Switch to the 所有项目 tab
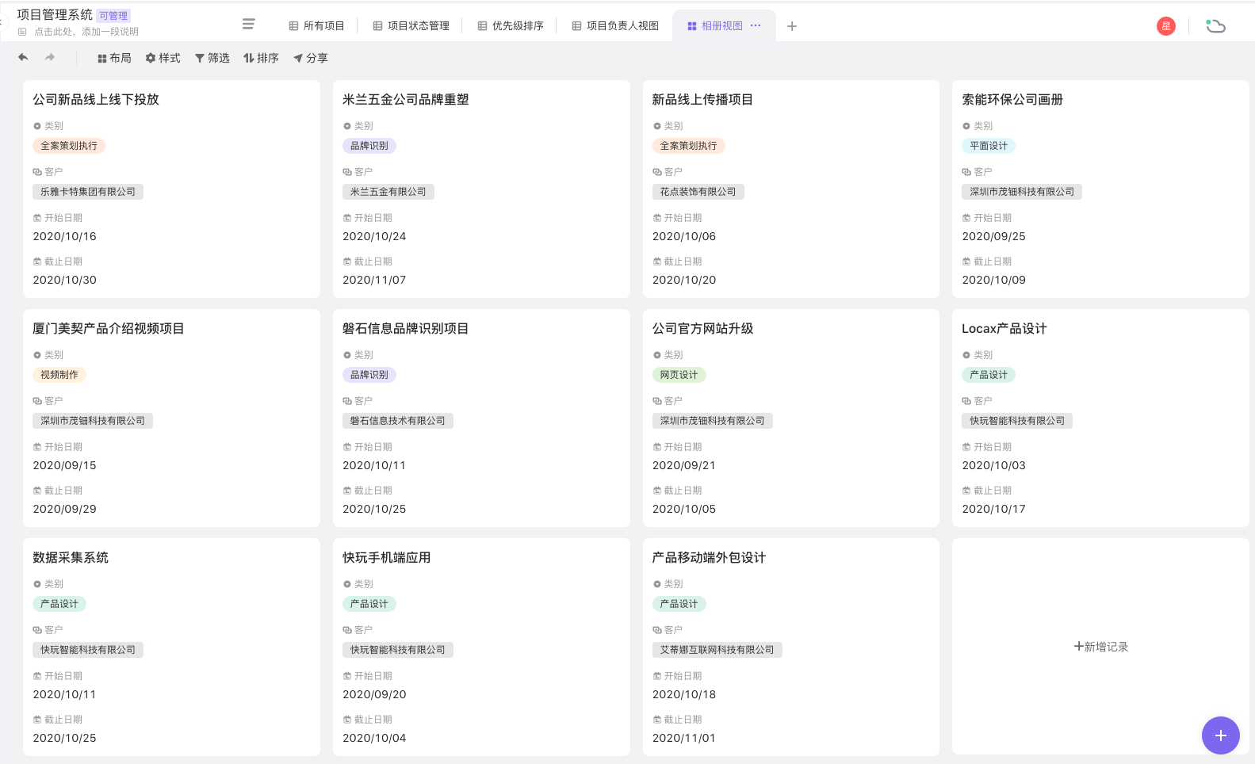1255x764 pixels. (316, 26)
